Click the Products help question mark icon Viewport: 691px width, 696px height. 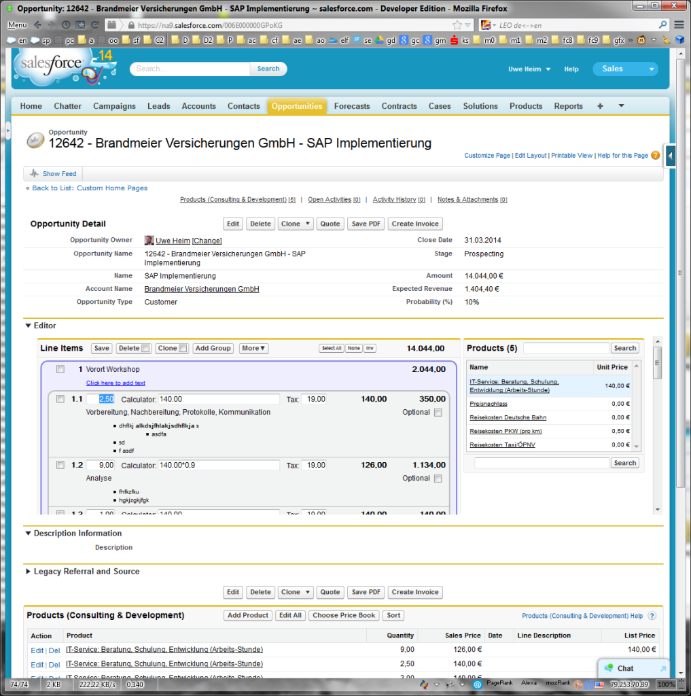[x=652, y=616]
